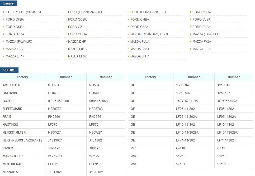Click Bosch number 0 986 452 068

point(58,101)
